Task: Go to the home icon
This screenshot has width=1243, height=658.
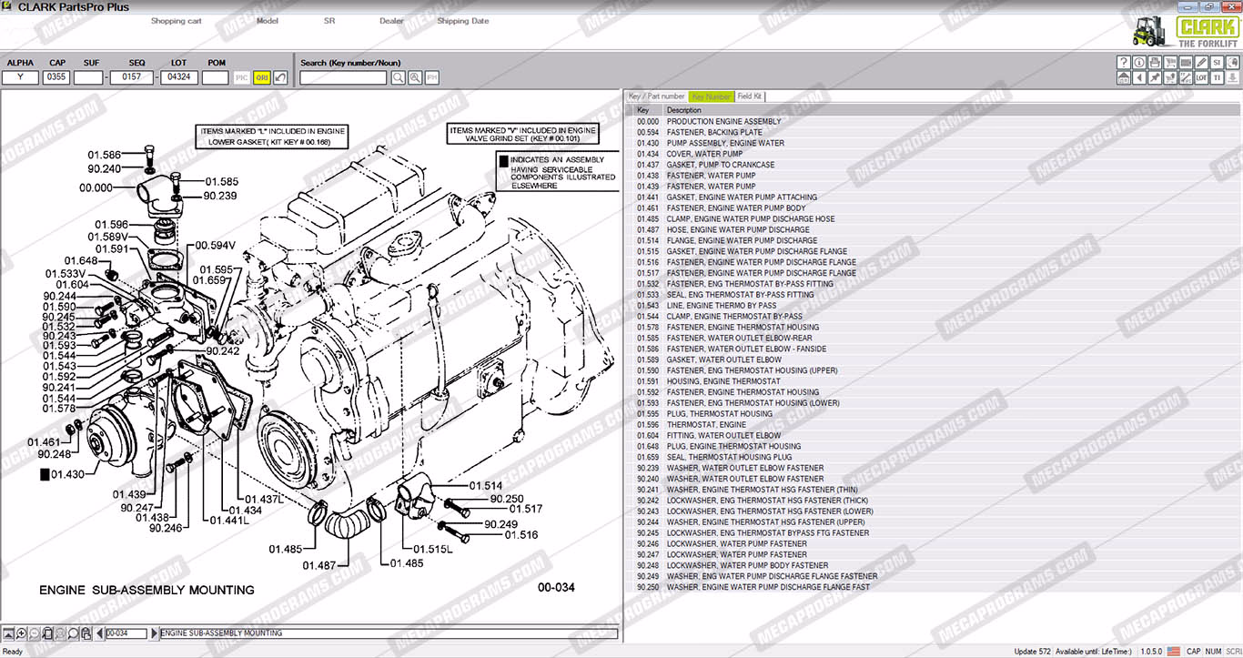Action: 1124,78
